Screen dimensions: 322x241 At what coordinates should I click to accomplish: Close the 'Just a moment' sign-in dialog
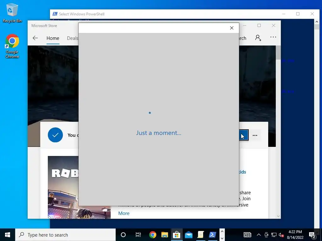click(x=232, y=28)
